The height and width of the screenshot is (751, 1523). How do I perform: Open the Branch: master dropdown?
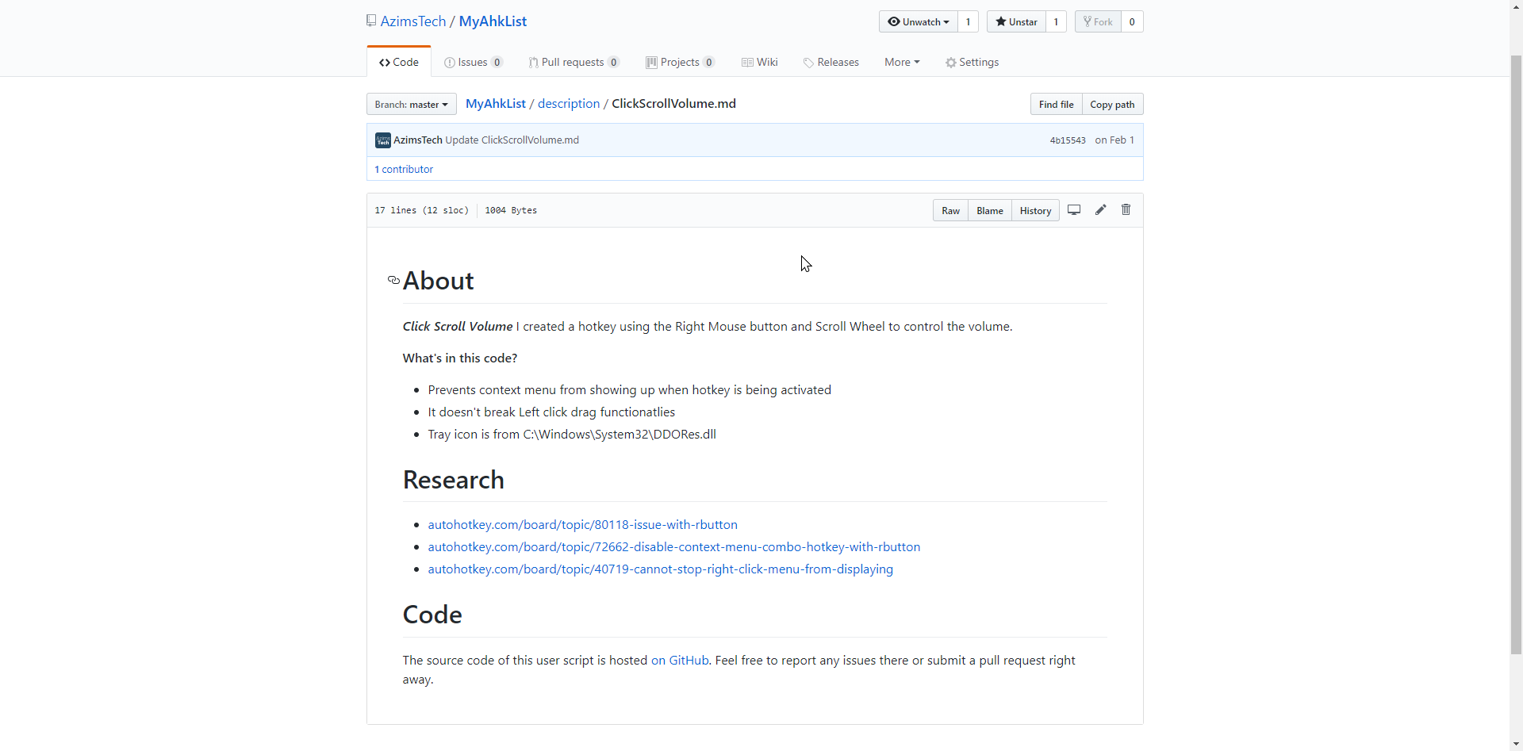click(412, 104)
